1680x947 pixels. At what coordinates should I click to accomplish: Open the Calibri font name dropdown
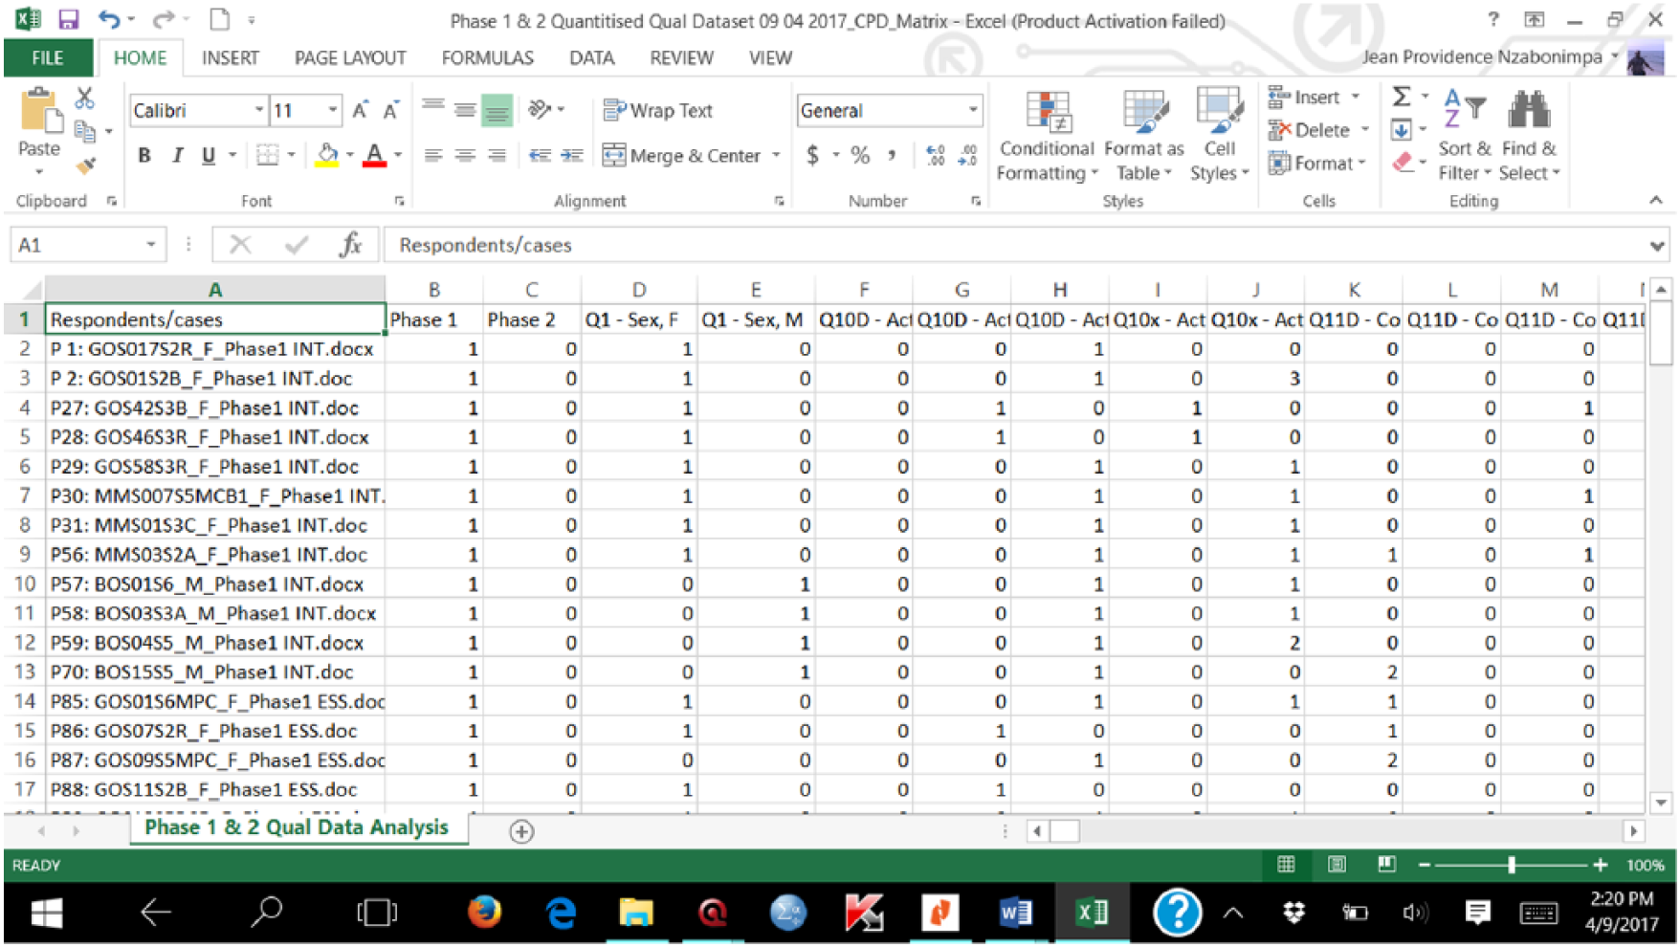coord(259,111)
